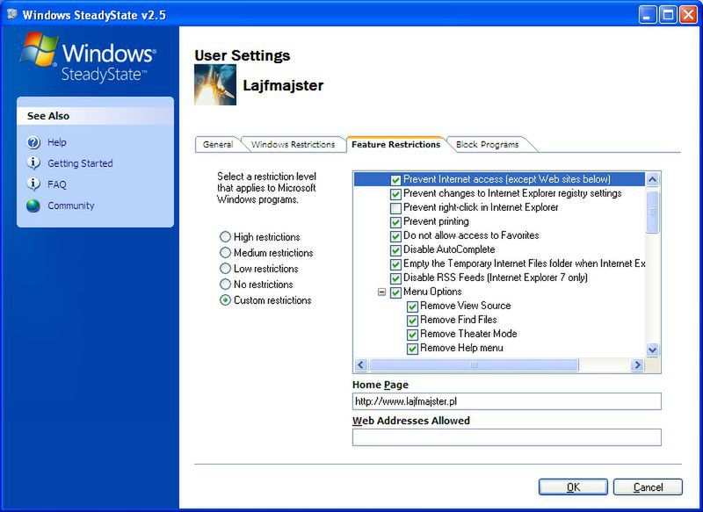Click the FAQ info icon
This screenshot has height=512, width=703.
pos(33,184)
